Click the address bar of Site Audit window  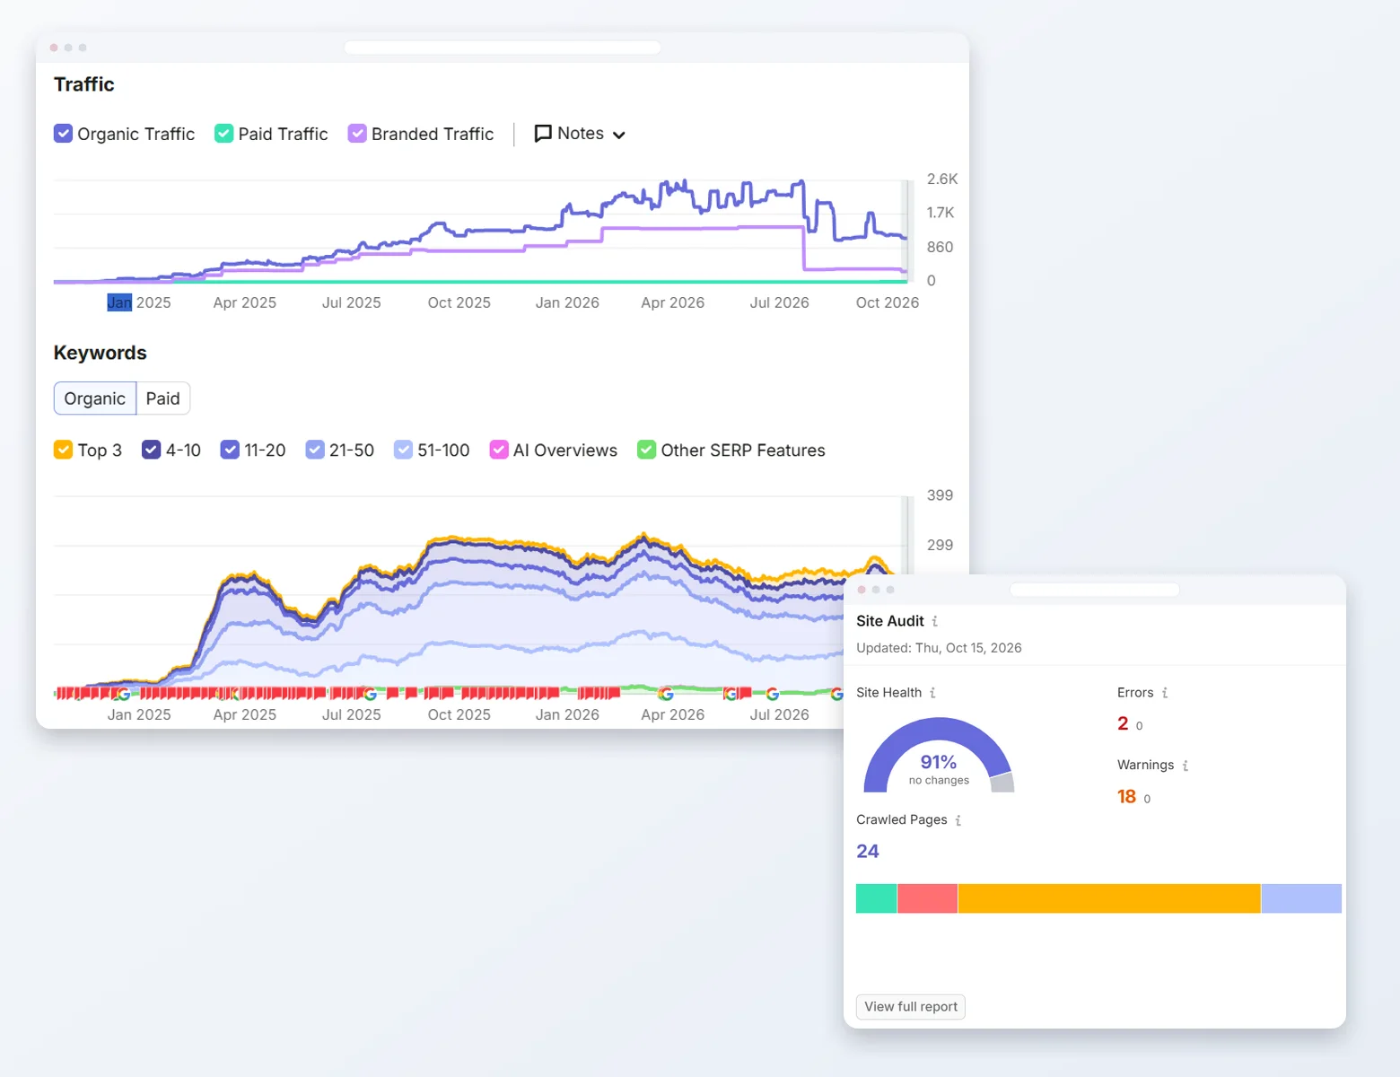click(1095, 590)
